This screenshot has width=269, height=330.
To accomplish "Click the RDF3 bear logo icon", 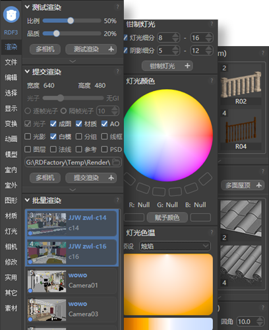I will 11,15.
